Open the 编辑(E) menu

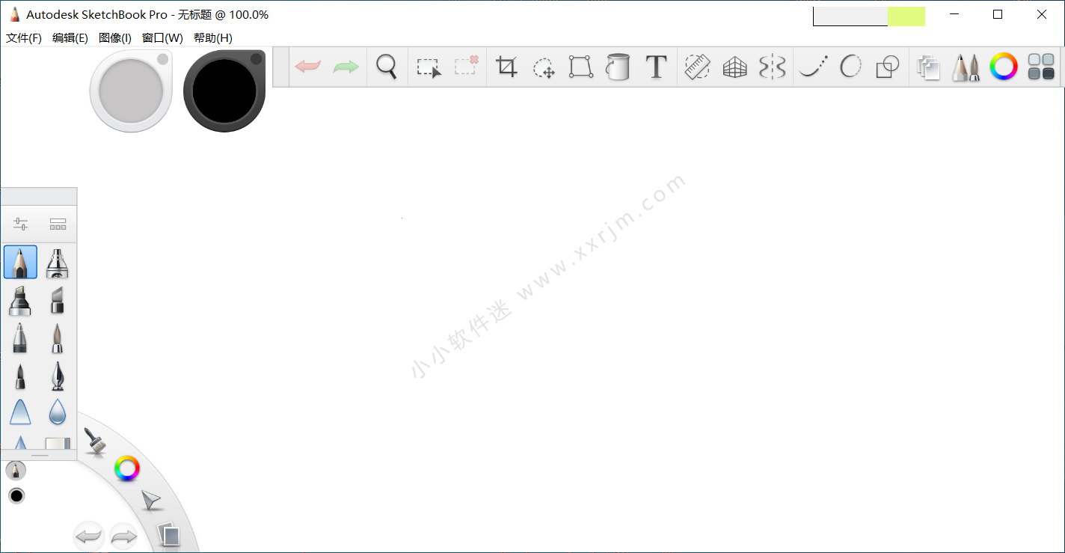click(70, 38)
